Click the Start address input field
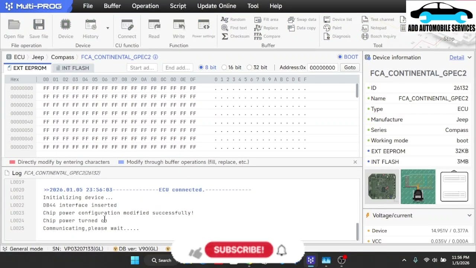The height and width of the screenshot is (268, 476). pos(142,68)
